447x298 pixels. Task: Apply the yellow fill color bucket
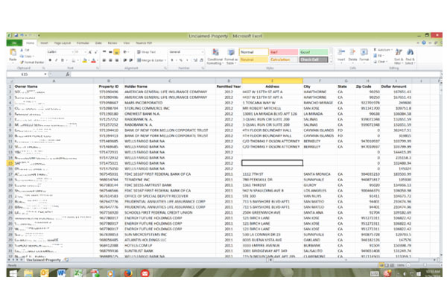point(84,60)
